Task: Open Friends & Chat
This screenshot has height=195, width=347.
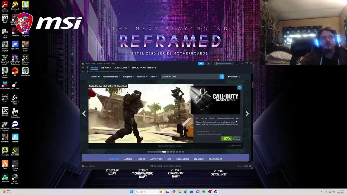Action: (x=244, y=166)
